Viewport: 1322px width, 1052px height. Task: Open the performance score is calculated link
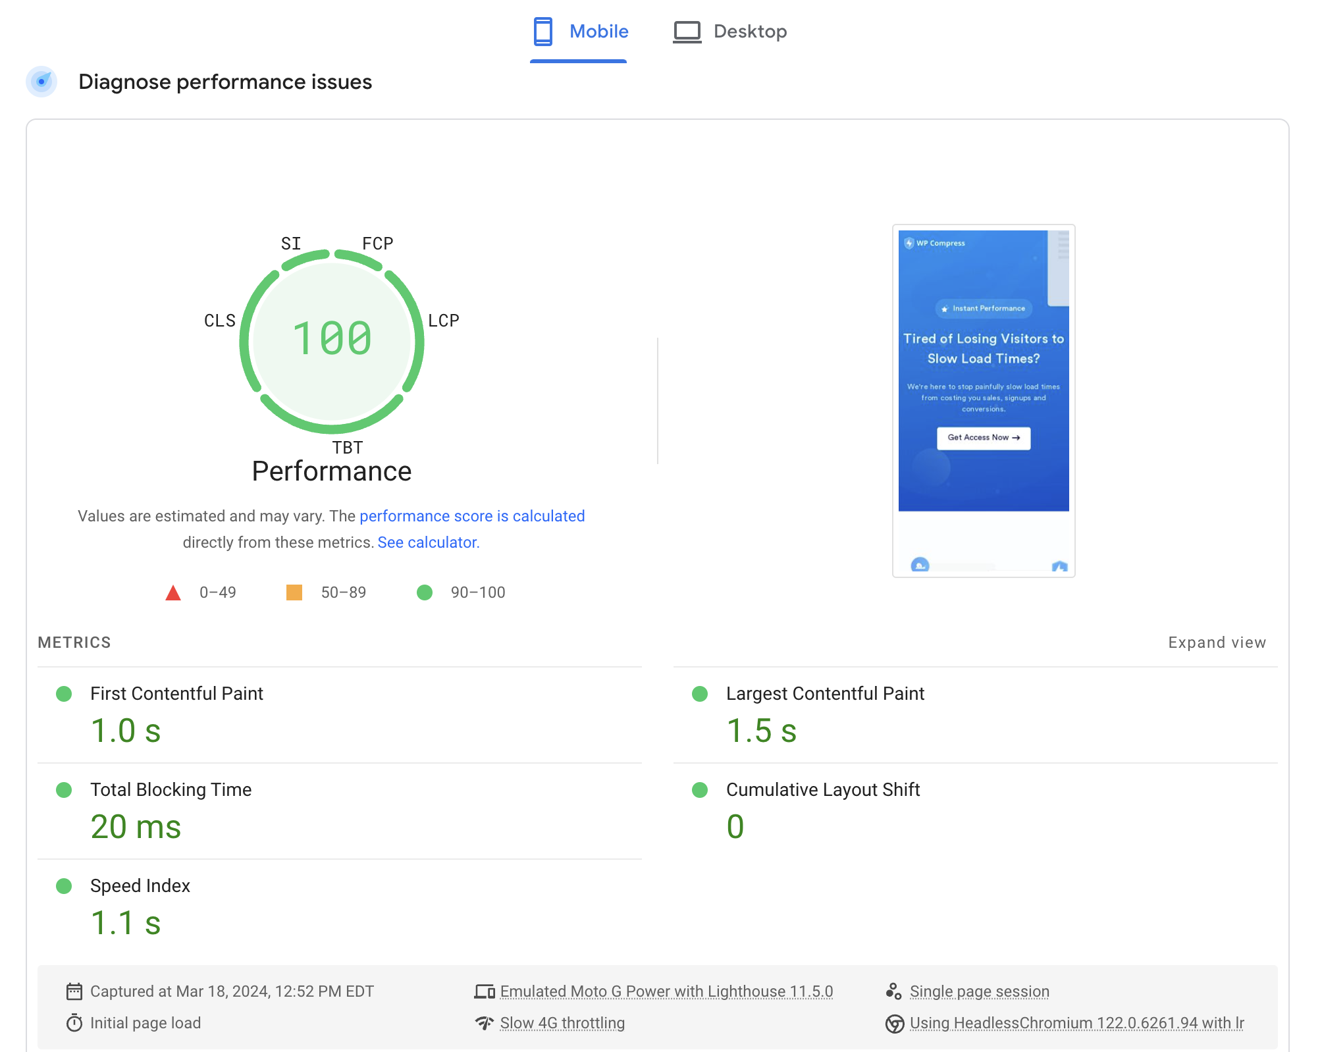click(472, 516)
